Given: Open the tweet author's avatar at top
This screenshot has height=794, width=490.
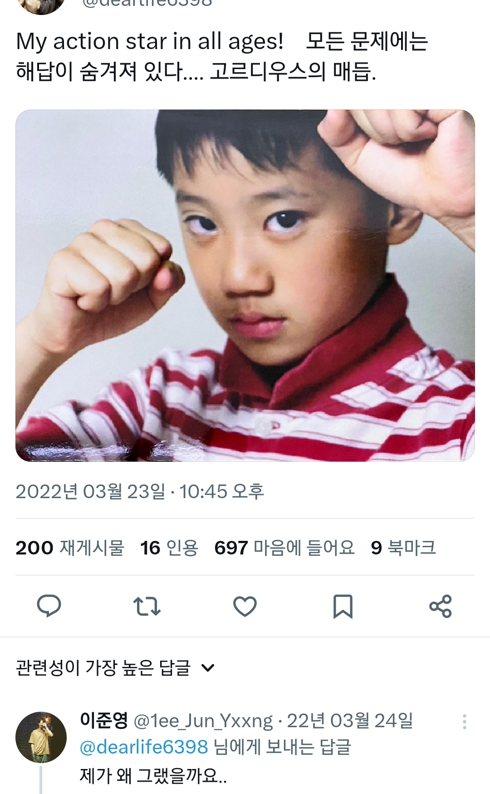Looking at the screenshot, I should [41, 5].
